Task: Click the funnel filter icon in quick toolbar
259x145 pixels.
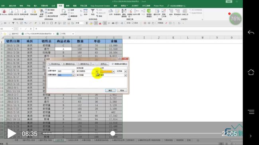Action: pos(13,23)
